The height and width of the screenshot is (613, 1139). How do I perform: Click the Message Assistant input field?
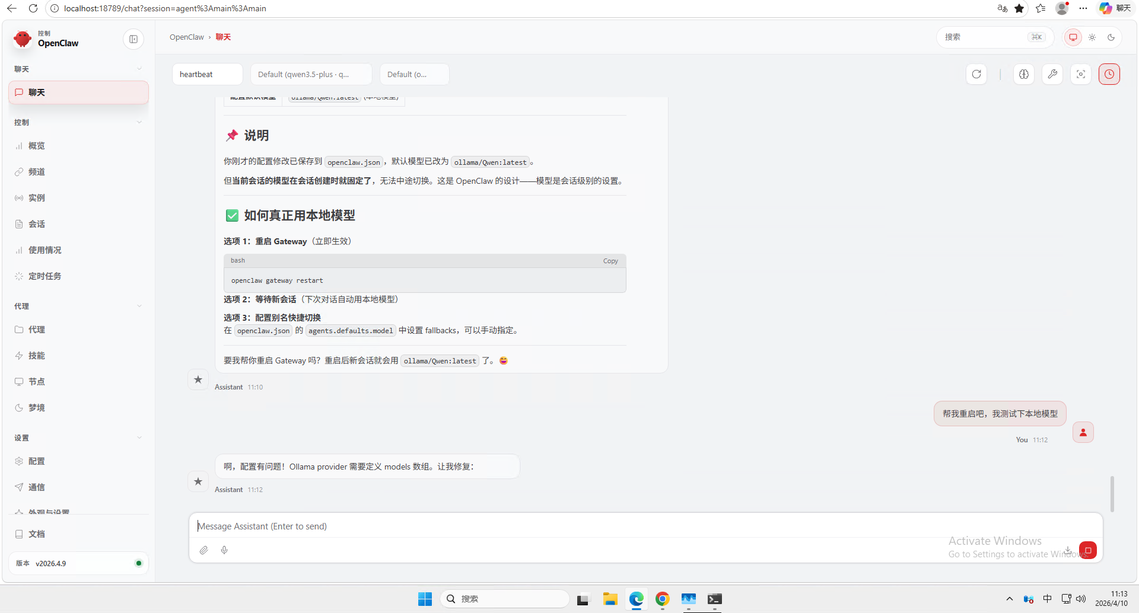click(x=645, y=526)
